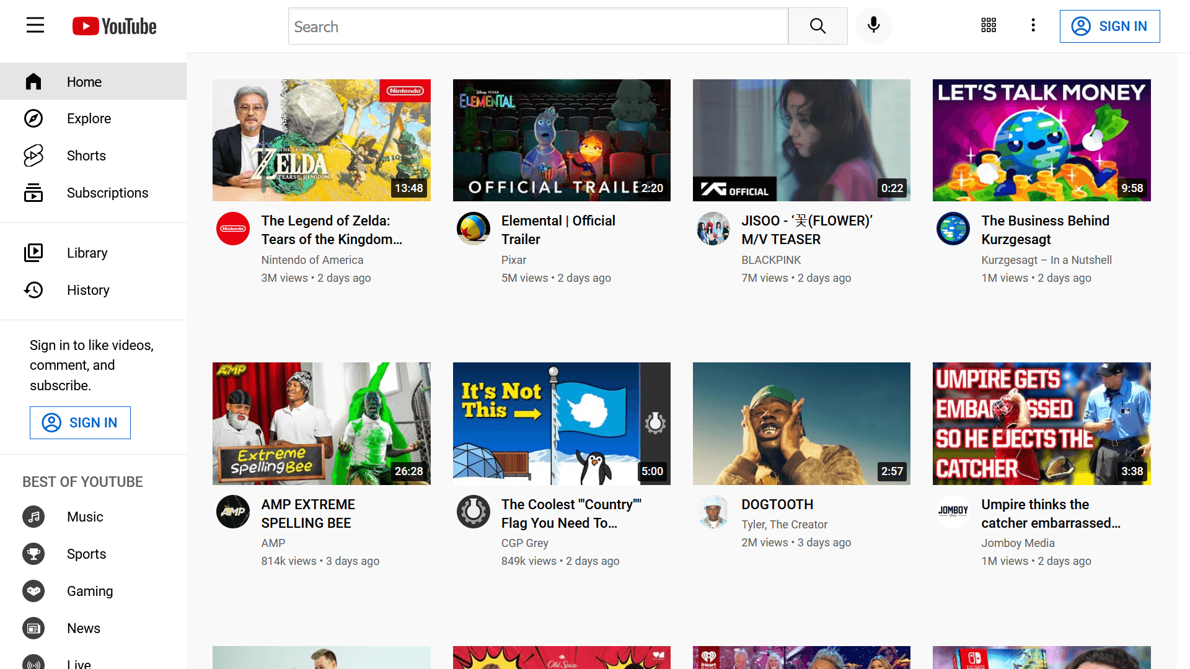
Task: Select Sports under Best of YouTube
Action: [x=93, y=554]
